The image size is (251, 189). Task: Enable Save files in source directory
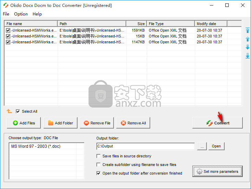tap(98, 156)
